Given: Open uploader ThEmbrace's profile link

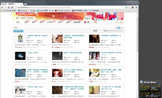Looking at the screenshot, I should (x=18, y=47).
